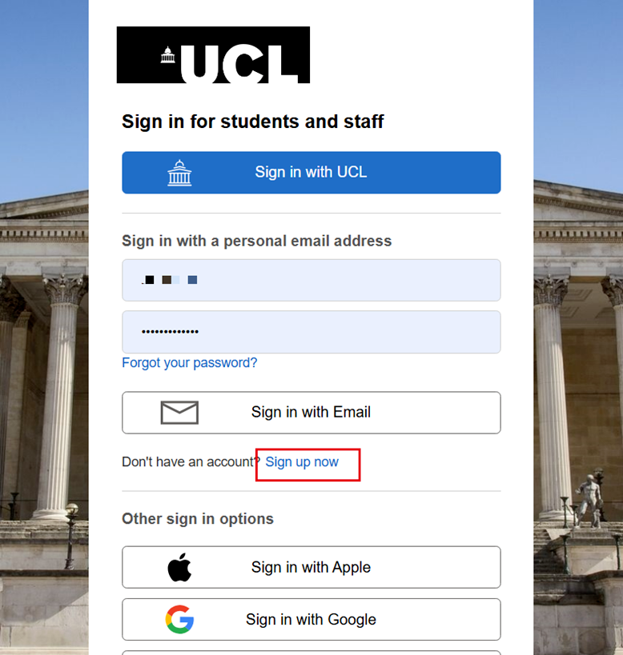Click the partially visible sign-in button at bottom
This screenshot has width=623, height=655.
(x=311, y=653)
